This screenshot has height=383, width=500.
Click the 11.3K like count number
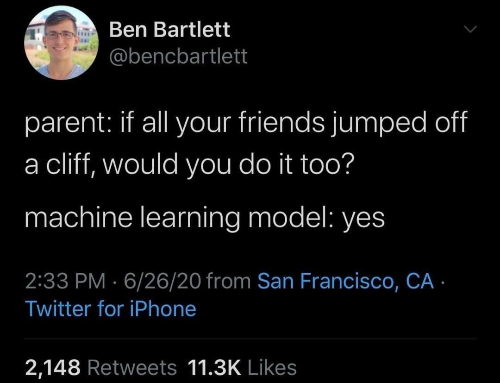tap(215, 367)
